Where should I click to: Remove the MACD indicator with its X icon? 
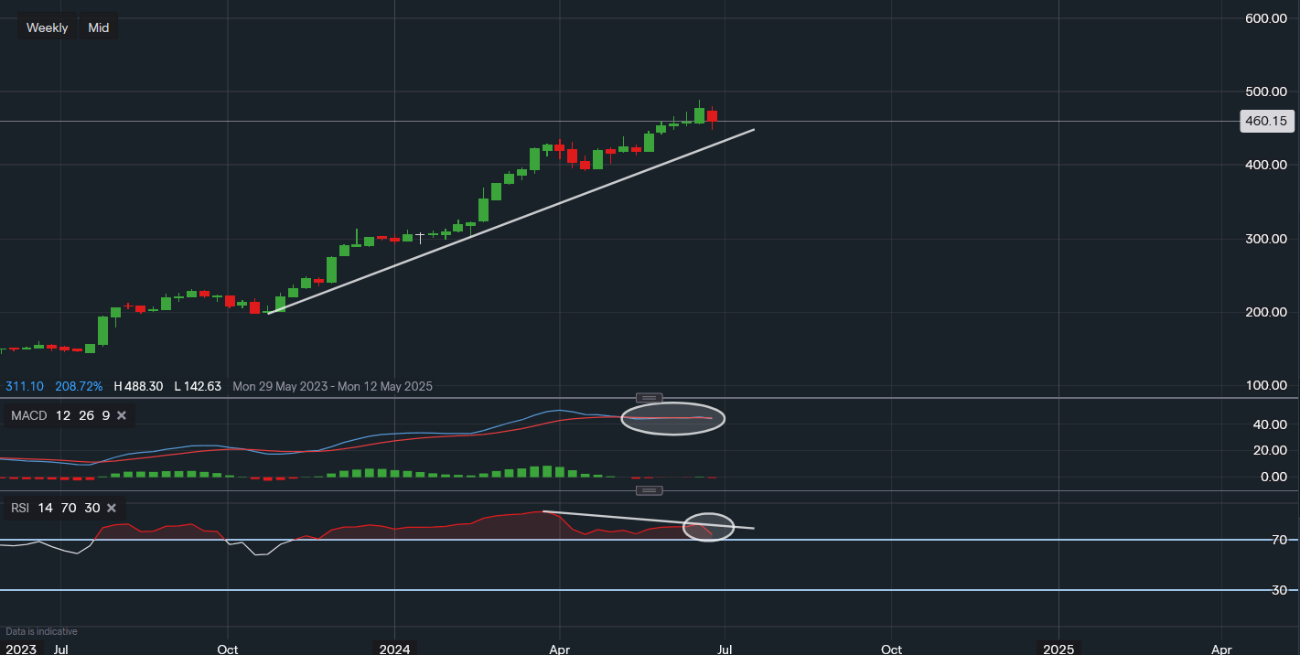[x=120, y=415]
